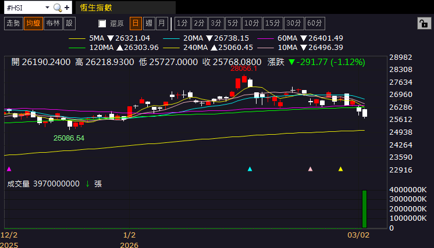
Task: Click the 10MA legend color line
Action: click(265, 48)
